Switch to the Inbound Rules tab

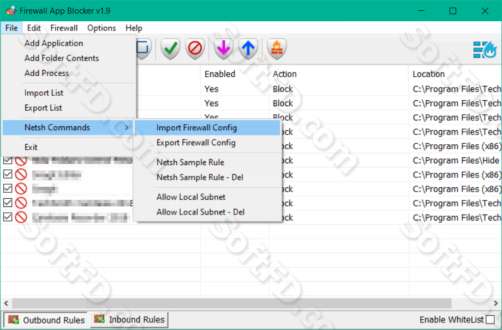pyautogui.click(x=129, y=320)
